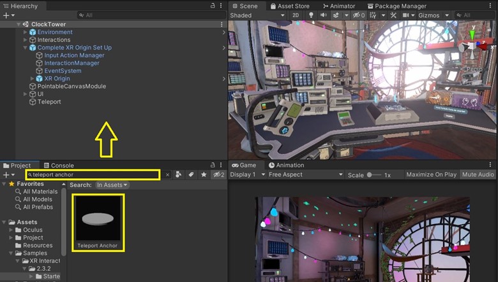Select All Materials favorite search
Viewport: 498px width, 282px height.
click(40, 192)
